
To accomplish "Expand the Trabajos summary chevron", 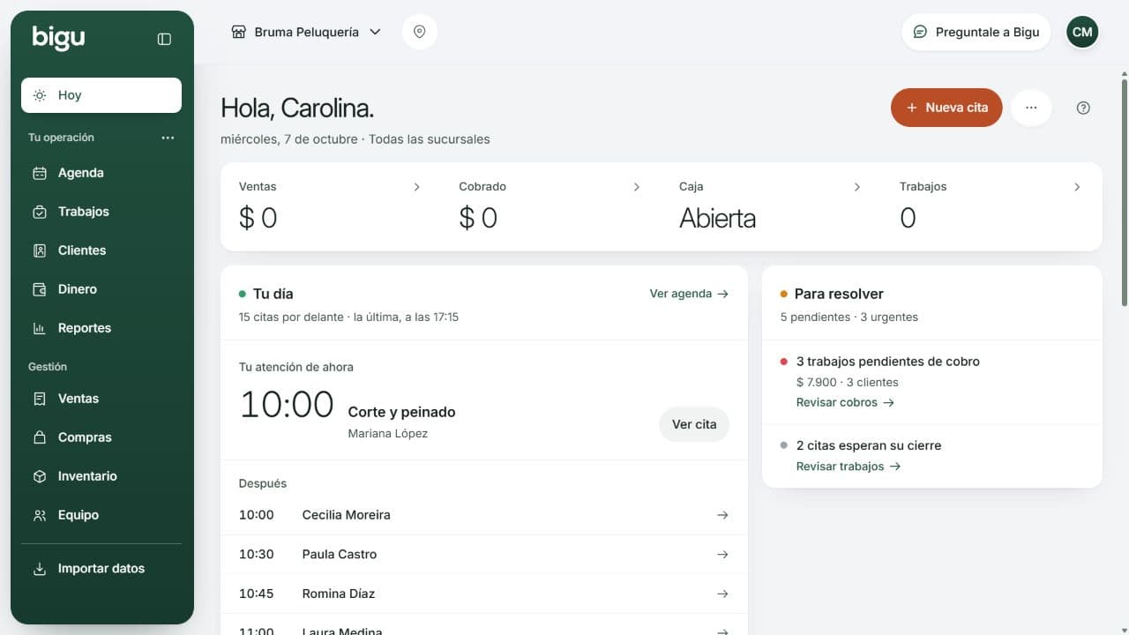I will point(1077,187).
